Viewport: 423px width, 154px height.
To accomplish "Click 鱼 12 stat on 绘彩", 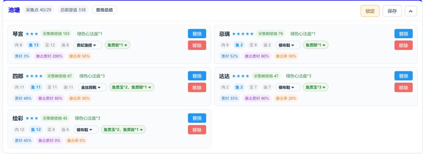I will tap(36, 129).
